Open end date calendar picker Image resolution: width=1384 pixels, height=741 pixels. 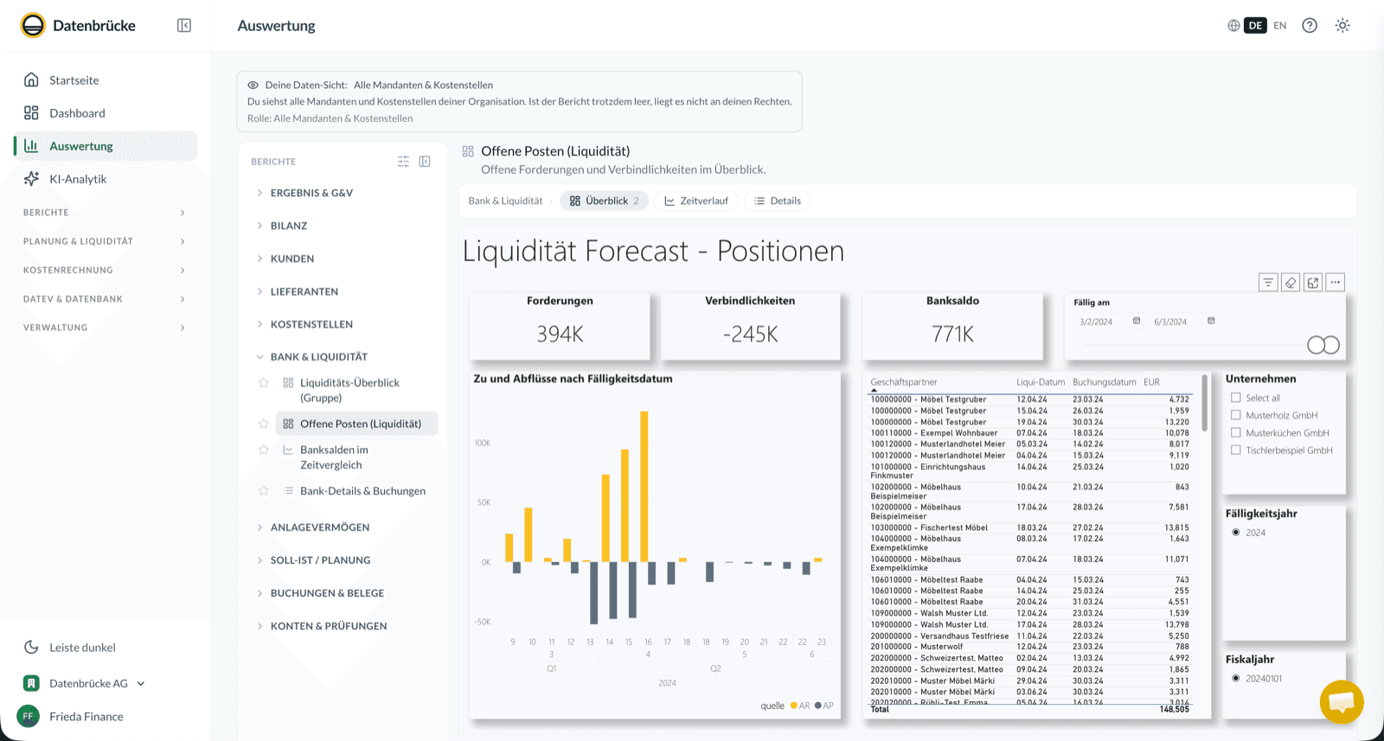(x=1211, y=321)
